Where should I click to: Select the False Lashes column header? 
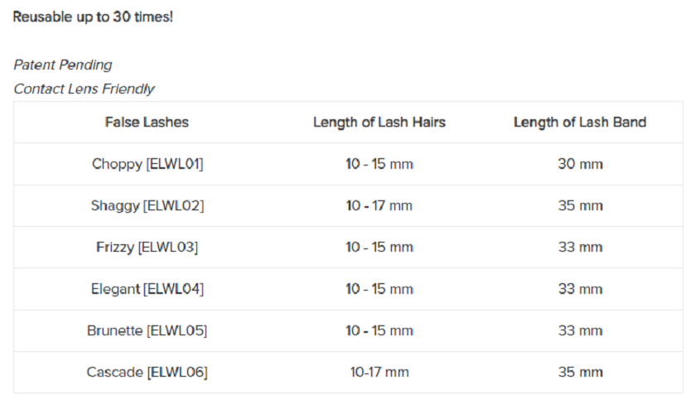click(147, 123)
